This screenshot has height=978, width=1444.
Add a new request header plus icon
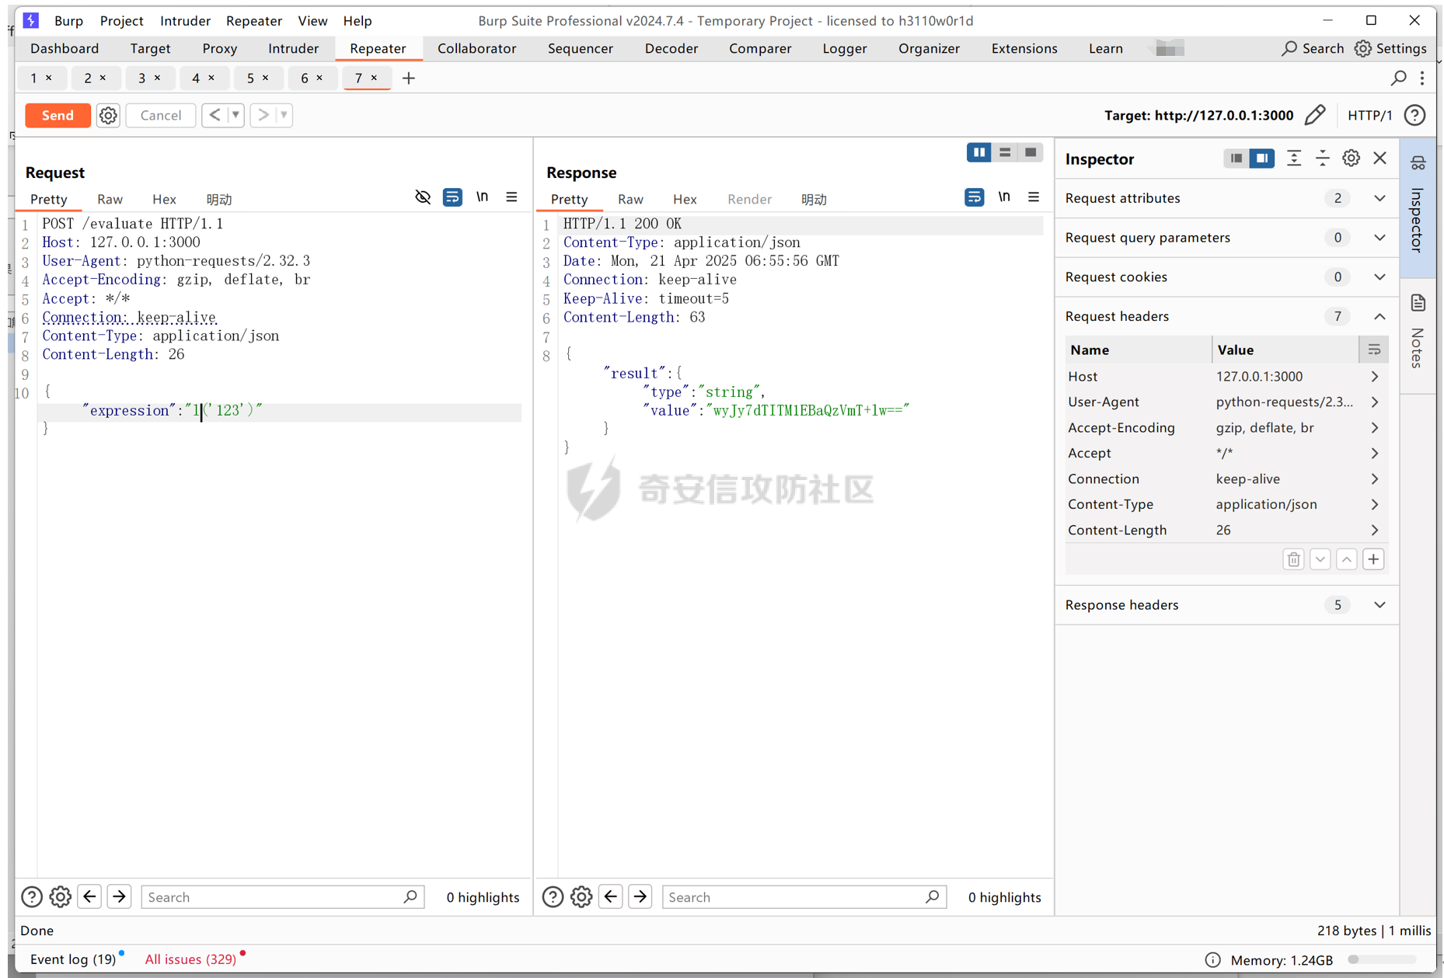pyautogui.click(x=1373, y=559)
